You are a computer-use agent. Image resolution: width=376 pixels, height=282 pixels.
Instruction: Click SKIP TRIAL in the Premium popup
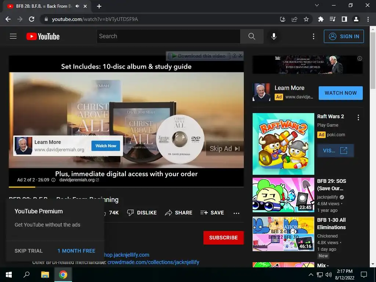pos(29,251)
